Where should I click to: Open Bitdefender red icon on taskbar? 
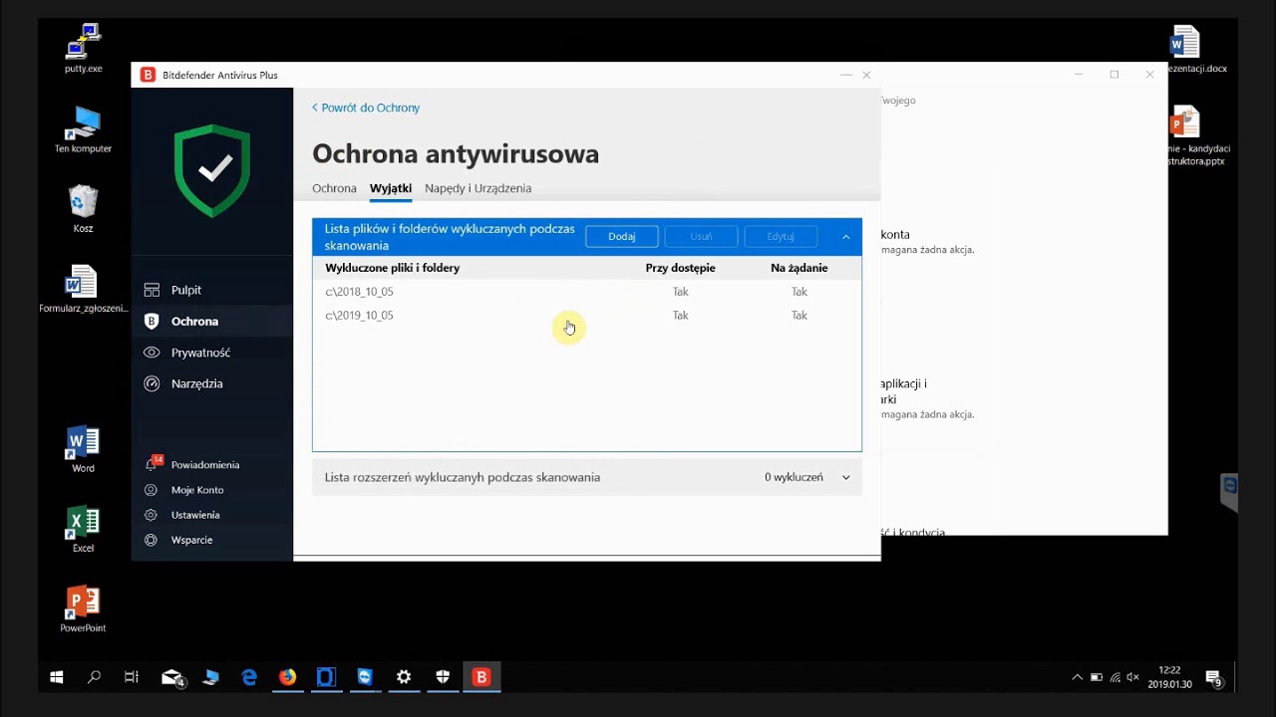481,677
